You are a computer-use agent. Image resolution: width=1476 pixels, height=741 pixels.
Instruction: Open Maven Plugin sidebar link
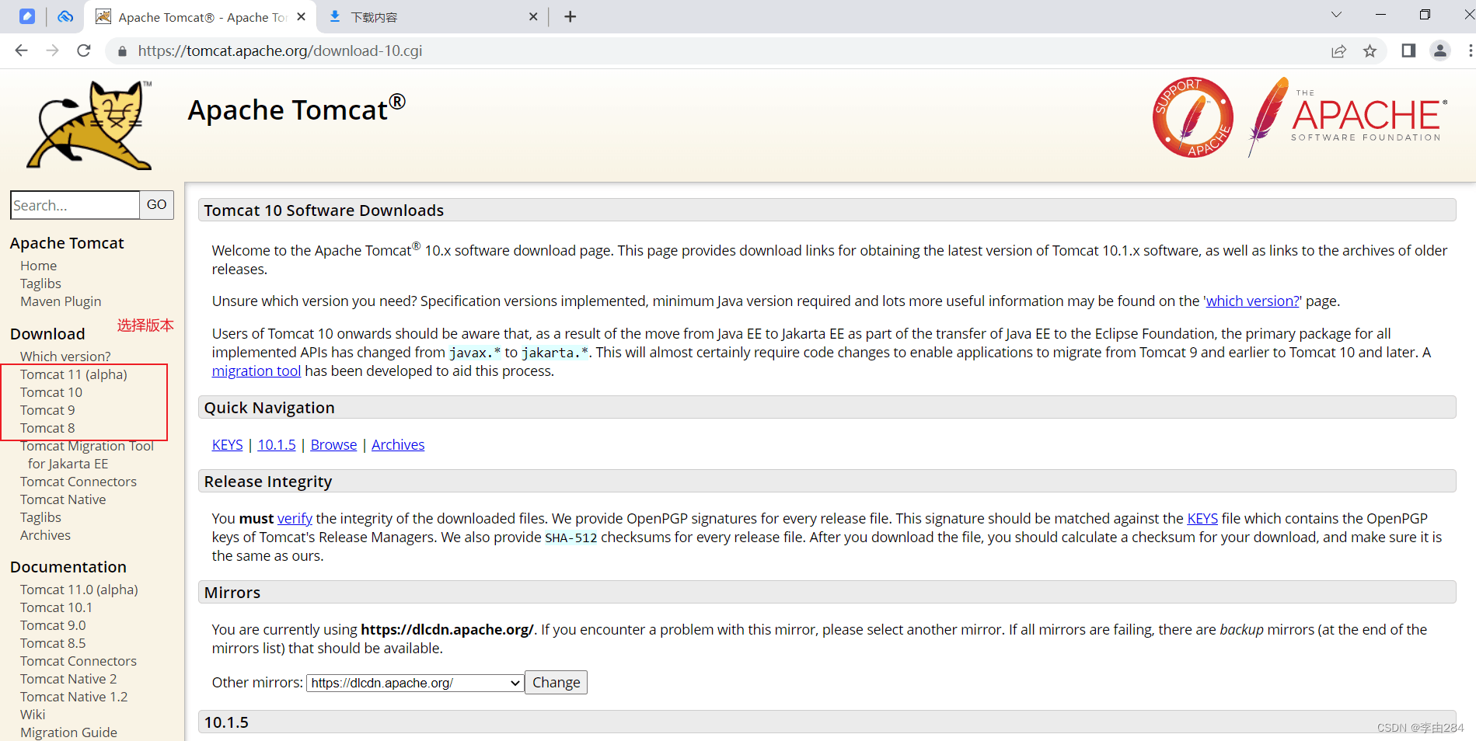[x=61, y=301]
